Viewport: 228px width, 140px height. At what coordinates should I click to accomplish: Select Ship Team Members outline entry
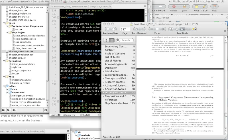point(117,103)
